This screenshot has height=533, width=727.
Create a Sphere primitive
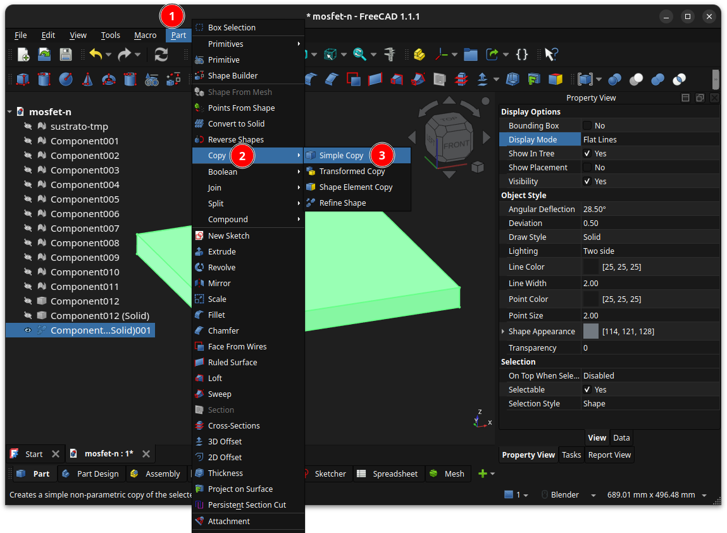66,79
